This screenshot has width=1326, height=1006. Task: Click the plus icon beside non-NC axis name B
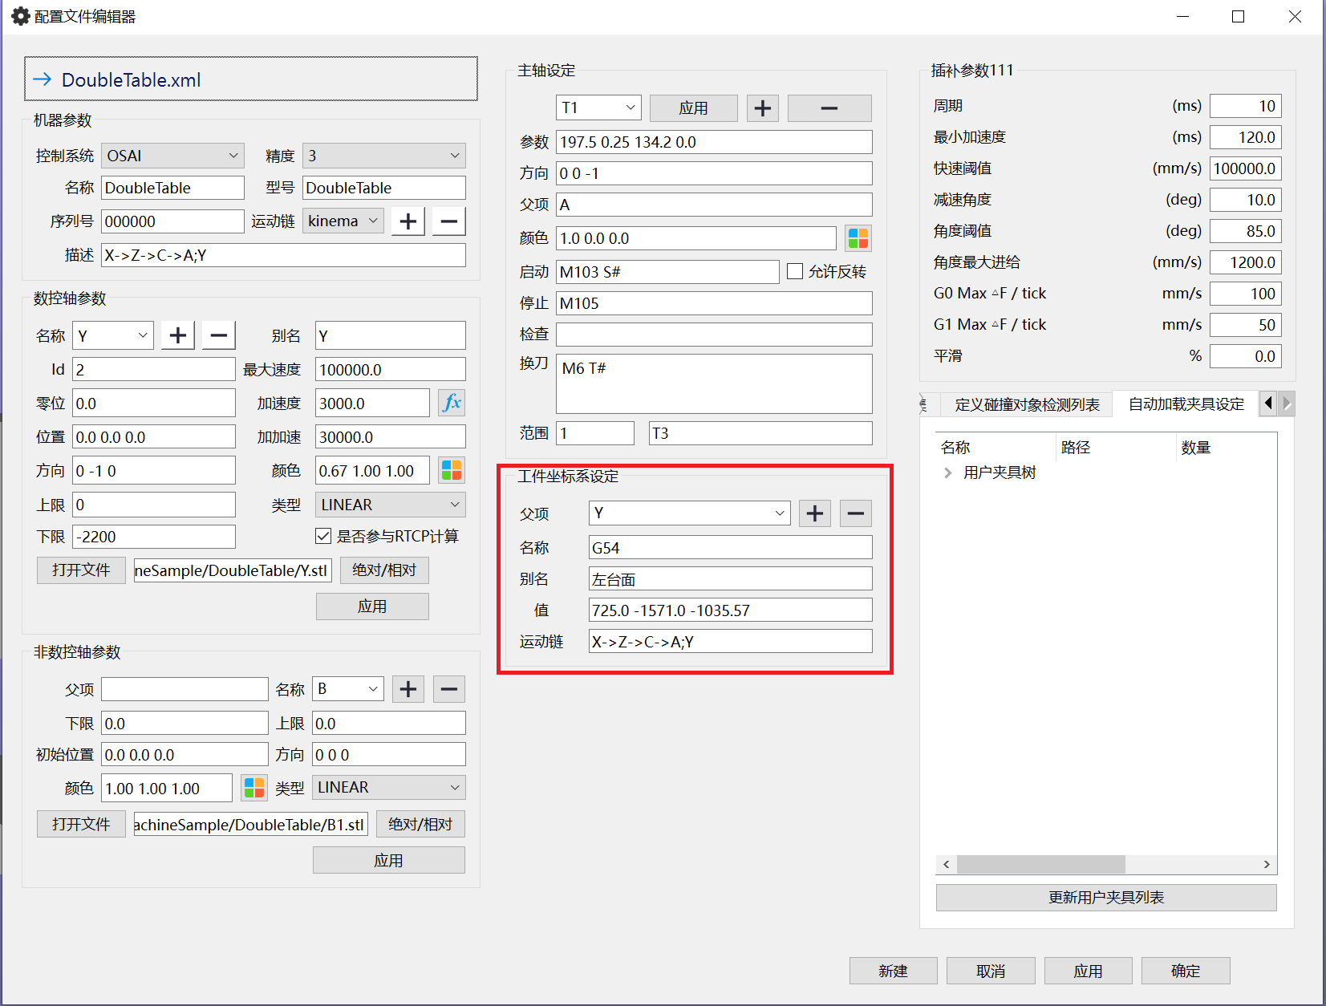[408, 689]
